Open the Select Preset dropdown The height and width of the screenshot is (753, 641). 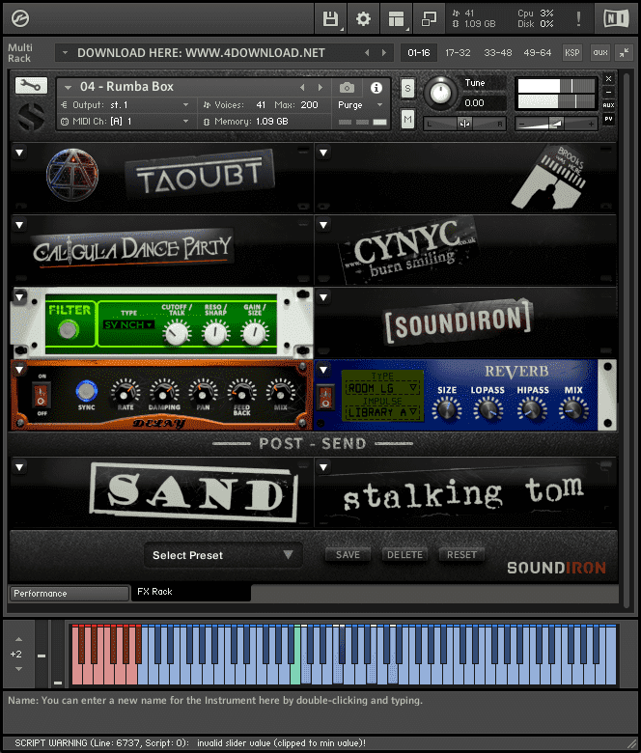click(223, 555)
